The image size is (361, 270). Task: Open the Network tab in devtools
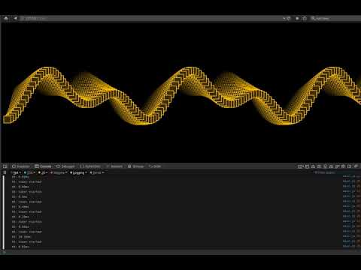click(114, 166)
